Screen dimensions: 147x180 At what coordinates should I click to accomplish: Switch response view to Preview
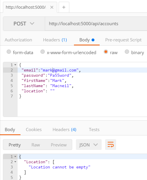(59, 145)
